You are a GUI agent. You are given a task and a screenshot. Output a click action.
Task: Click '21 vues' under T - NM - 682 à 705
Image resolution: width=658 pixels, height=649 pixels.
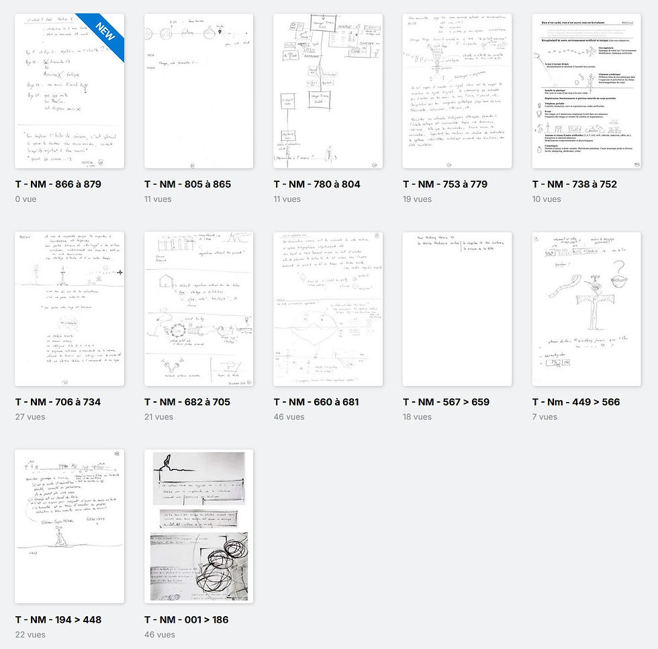(x=158, y=417)
